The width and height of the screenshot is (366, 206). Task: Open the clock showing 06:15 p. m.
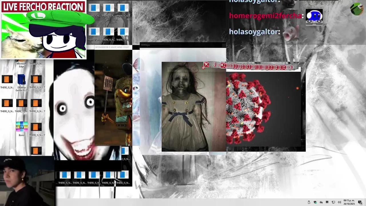[349, 202]
